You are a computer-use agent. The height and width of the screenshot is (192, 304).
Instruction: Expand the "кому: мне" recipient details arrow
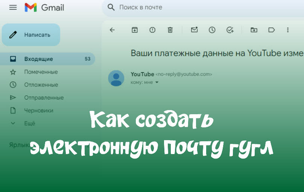click(x=157, y=82)
